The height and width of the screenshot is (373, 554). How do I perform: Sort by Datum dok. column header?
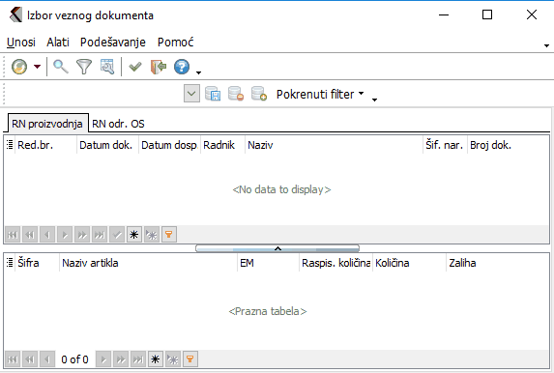point(107,145)
